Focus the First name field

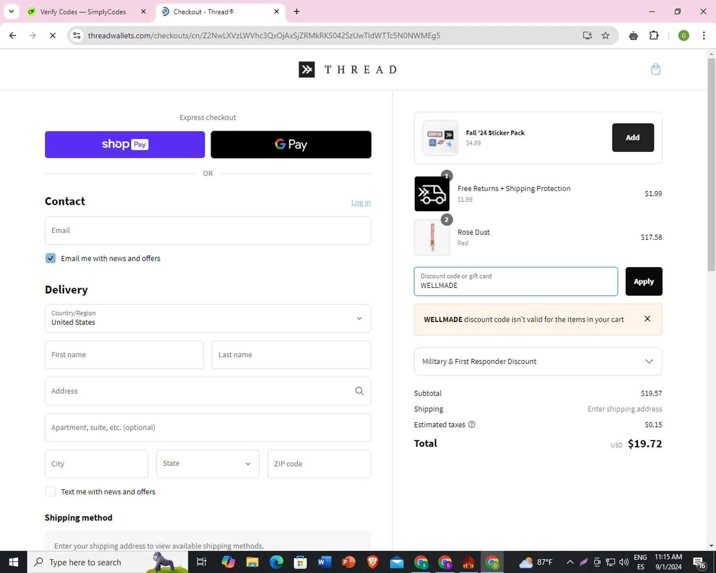click(x=124, y=355)
